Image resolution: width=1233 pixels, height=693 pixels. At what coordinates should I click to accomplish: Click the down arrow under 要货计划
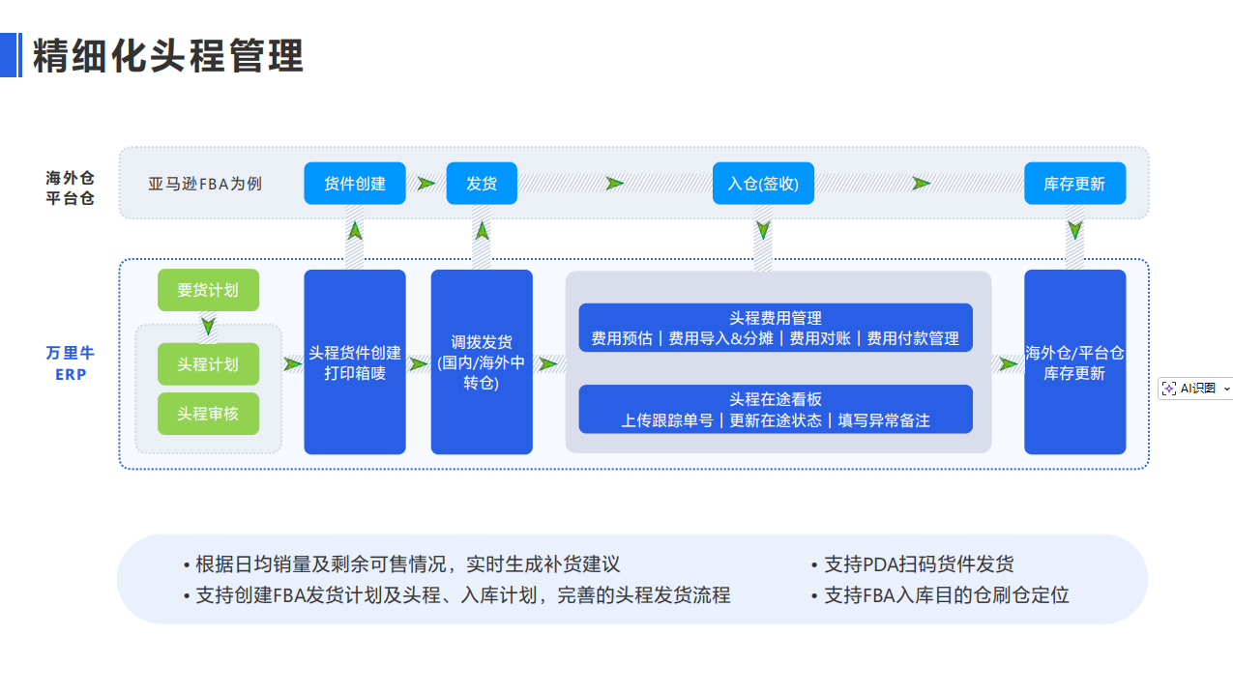click(208, 327)
